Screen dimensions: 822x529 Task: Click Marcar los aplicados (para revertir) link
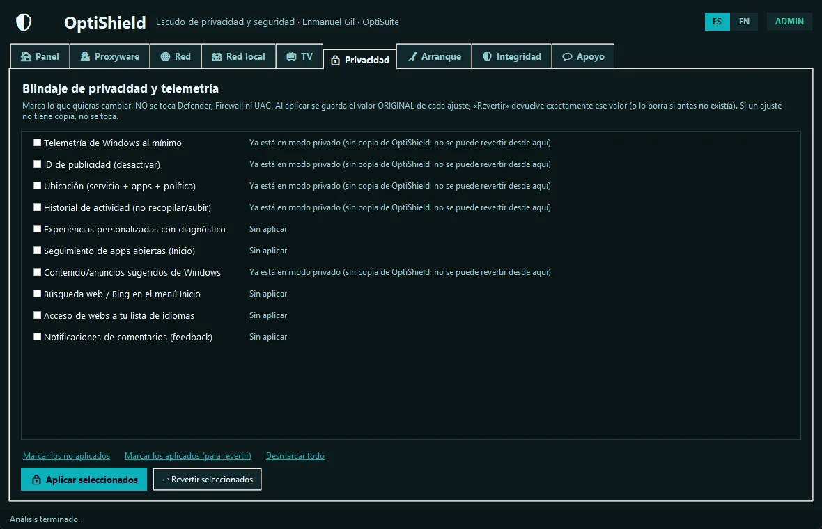(x=187, y=456)
